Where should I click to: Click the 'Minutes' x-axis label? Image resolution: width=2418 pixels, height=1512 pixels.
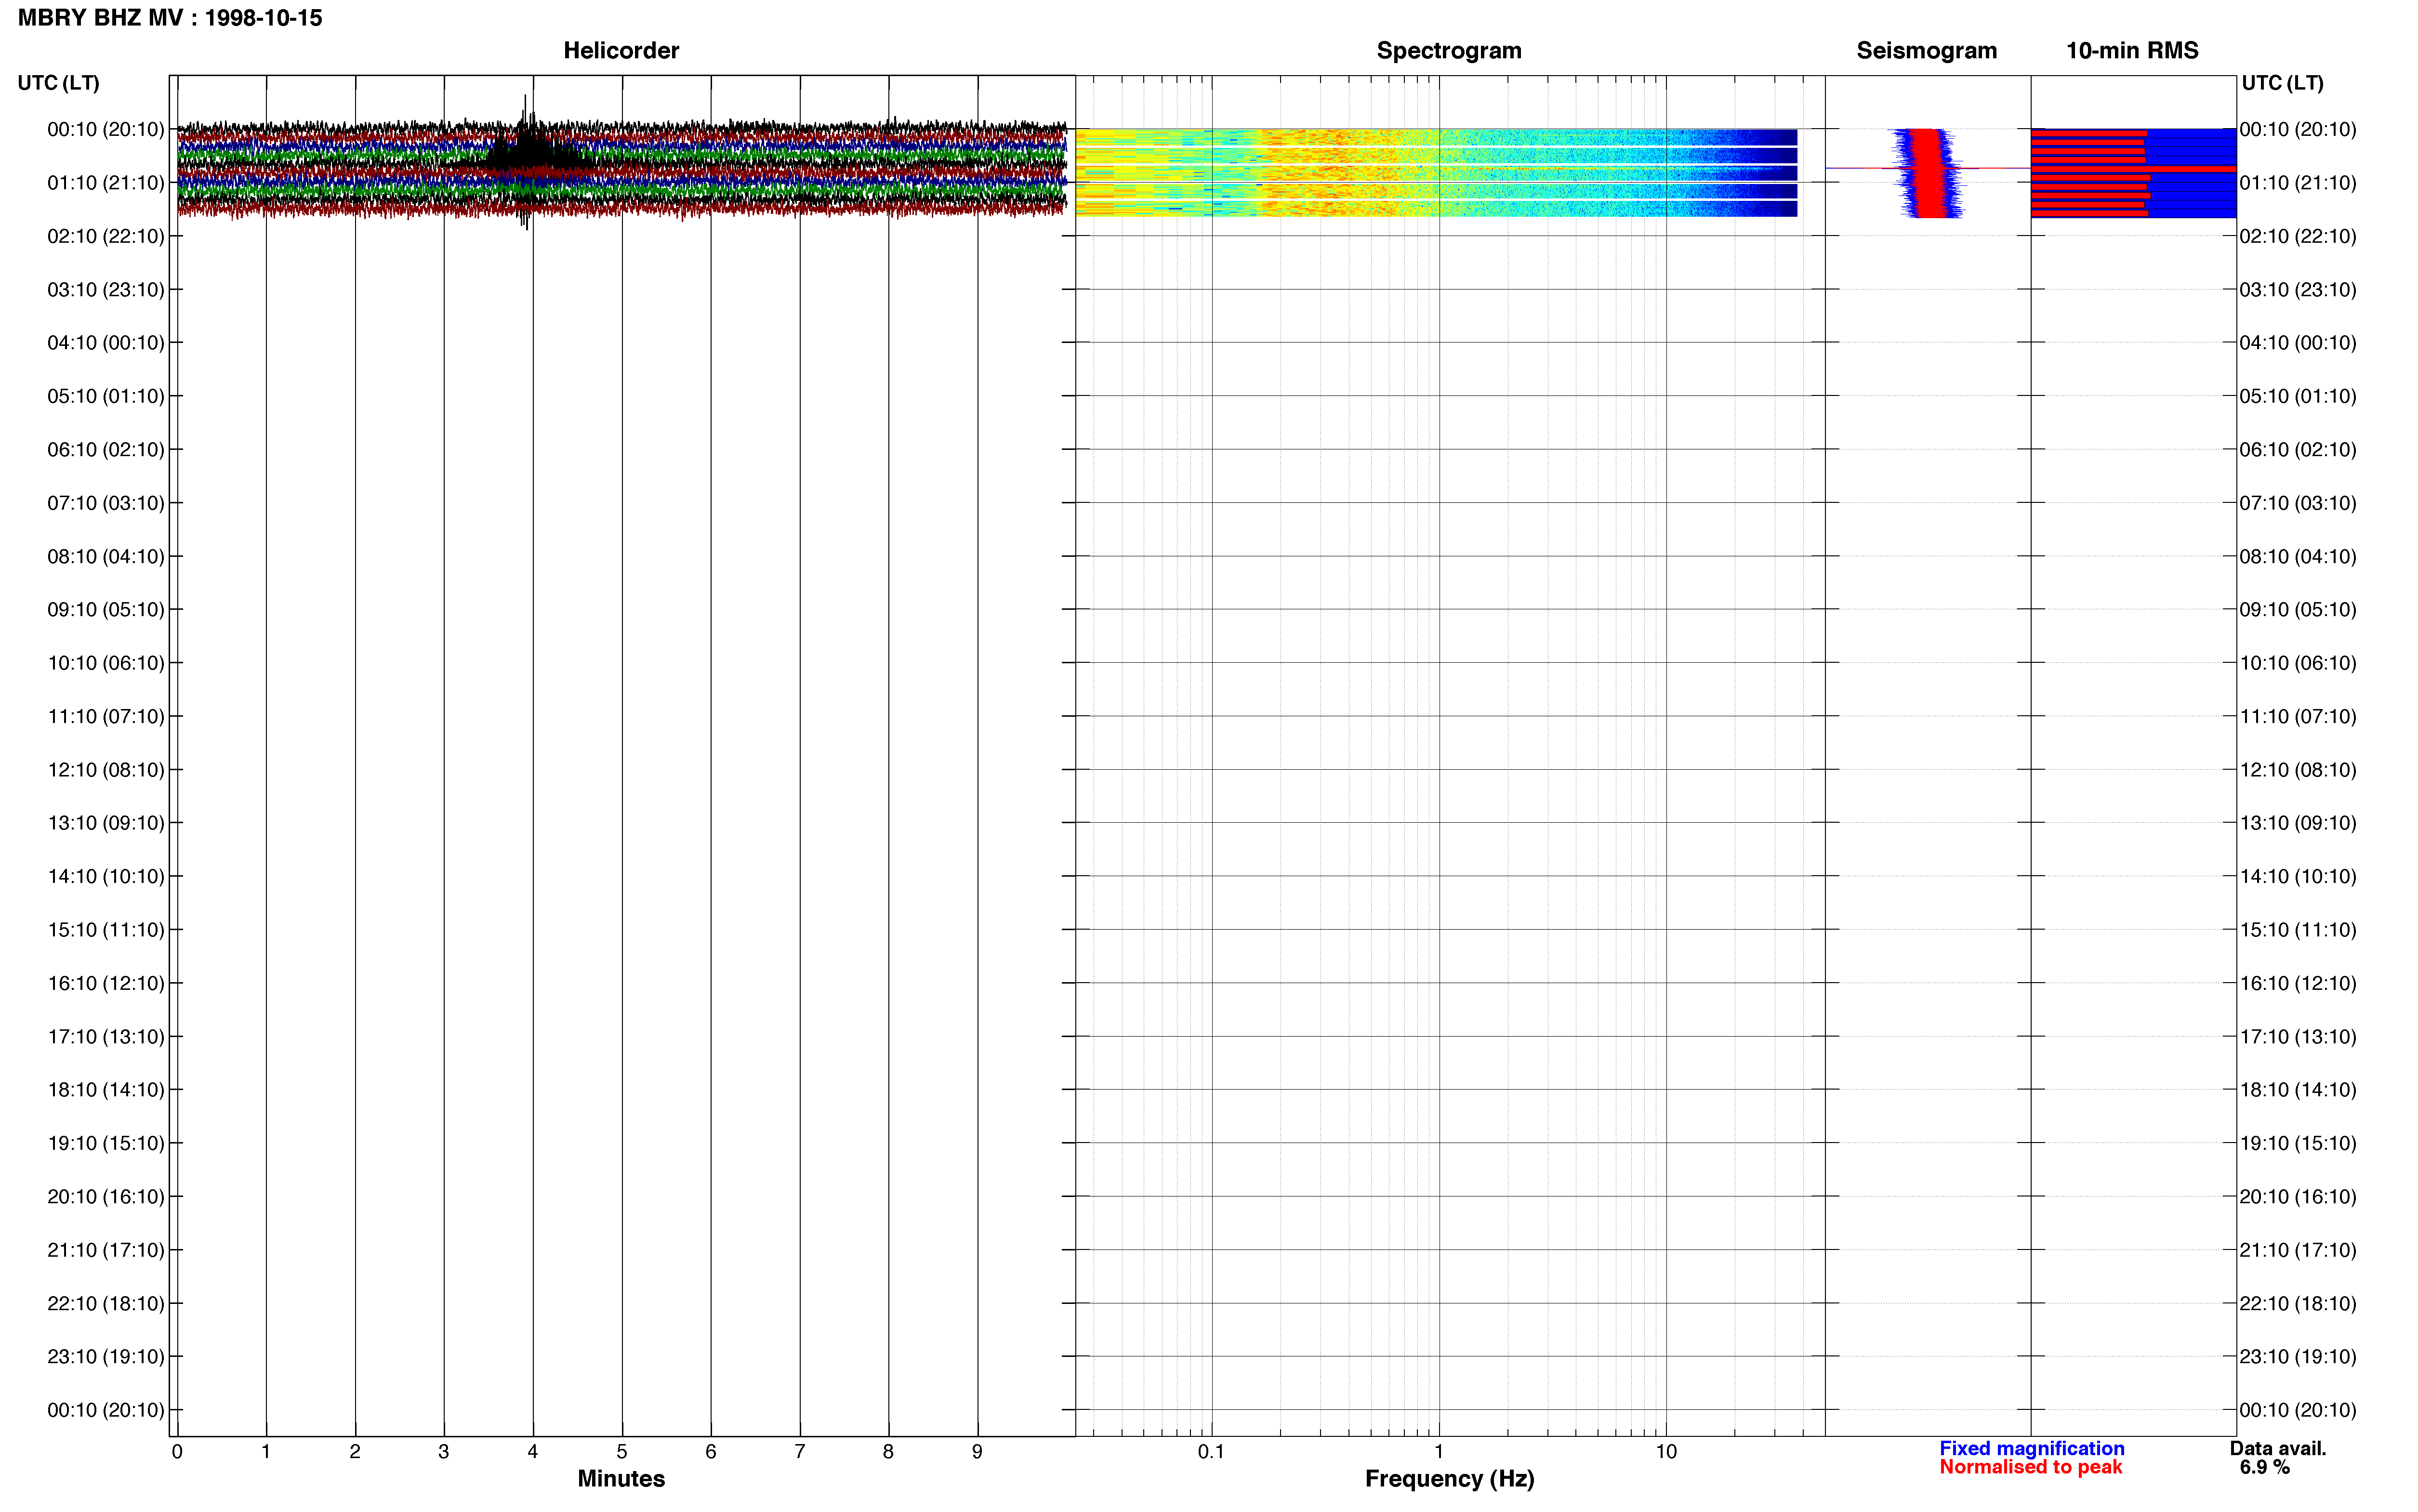tap(621, 1478)
